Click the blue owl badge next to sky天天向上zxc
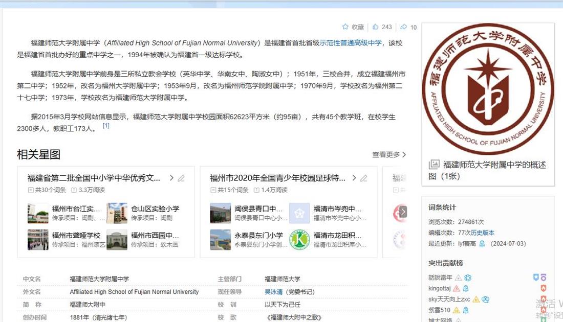Image resolution: width=563 pixels, height=322 pixels. (485, 300)
